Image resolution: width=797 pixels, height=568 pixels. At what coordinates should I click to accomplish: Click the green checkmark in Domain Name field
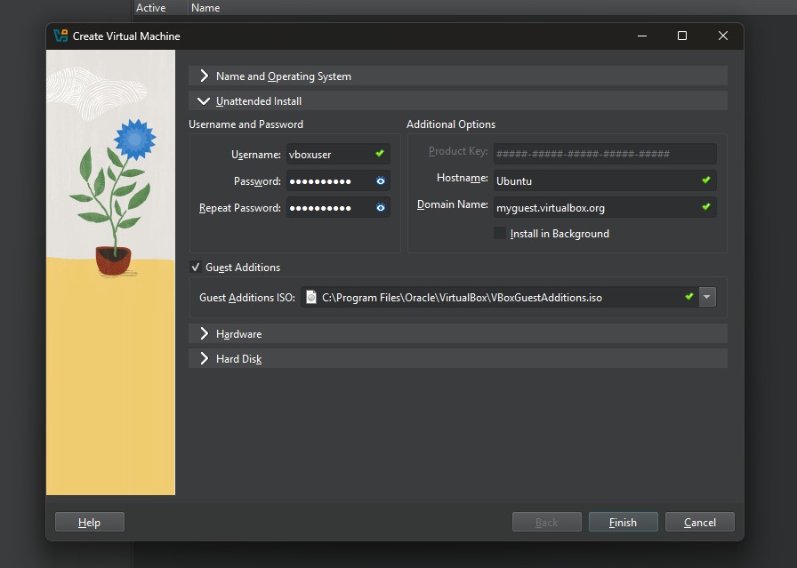[706, 207]
